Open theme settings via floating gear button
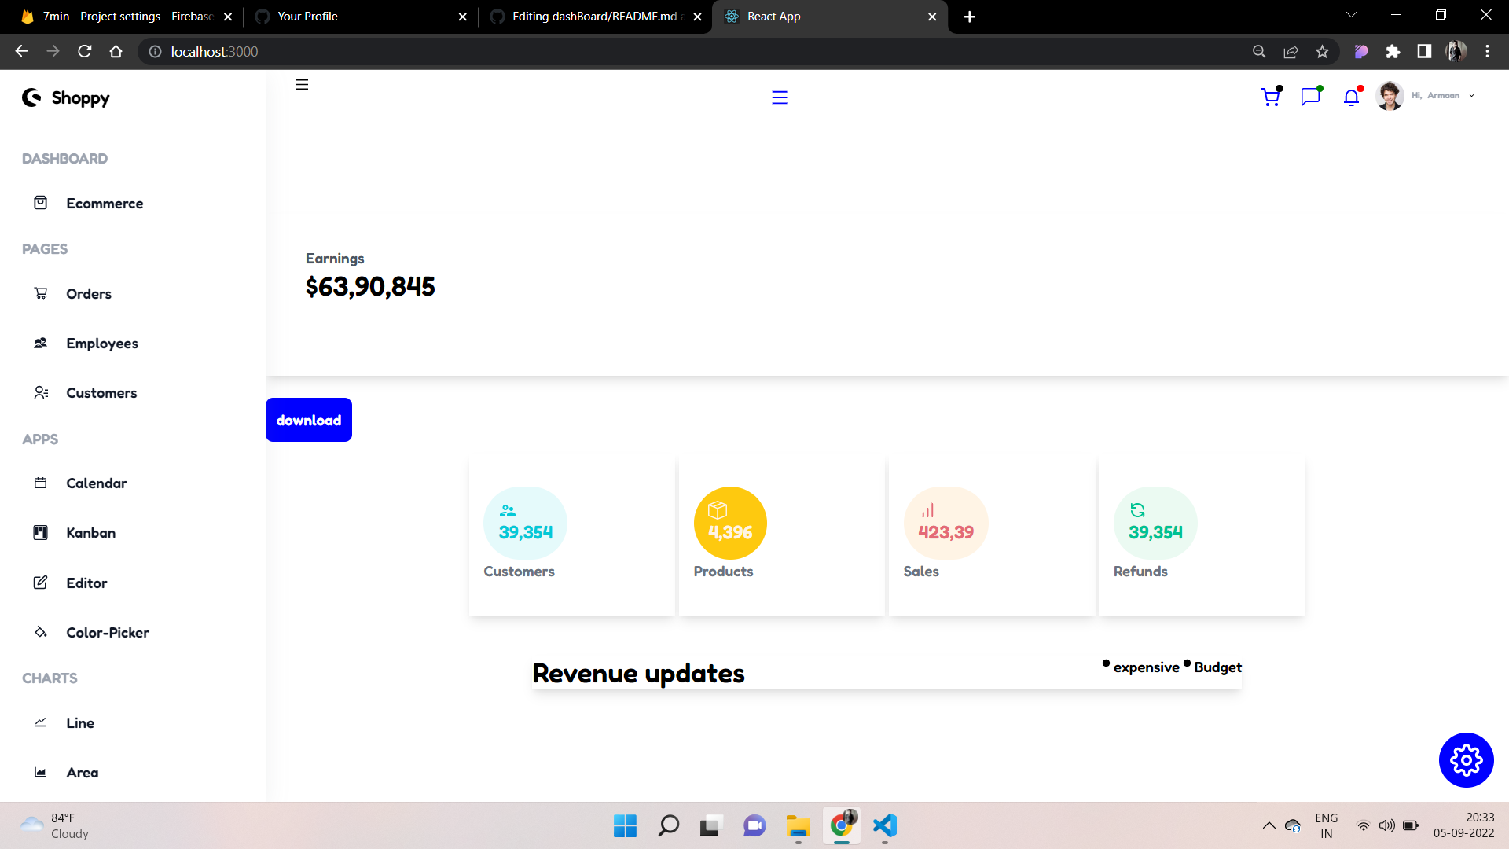 1466,760
